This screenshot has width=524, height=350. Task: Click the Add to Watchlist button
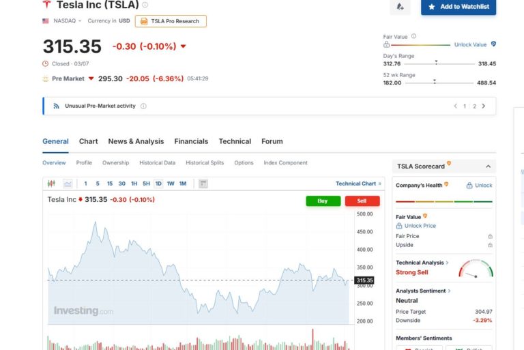[458, 7]
